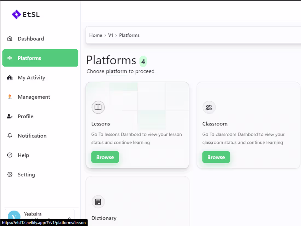Click the Home breadcrumb link
The height and width of the screenshot is (226, 301).
click(95, 35)
